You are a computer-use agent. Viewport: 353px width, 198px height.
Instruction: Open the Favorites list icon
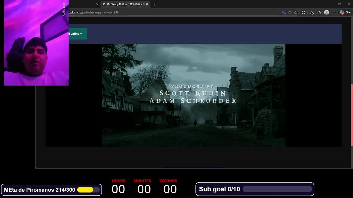319,12
